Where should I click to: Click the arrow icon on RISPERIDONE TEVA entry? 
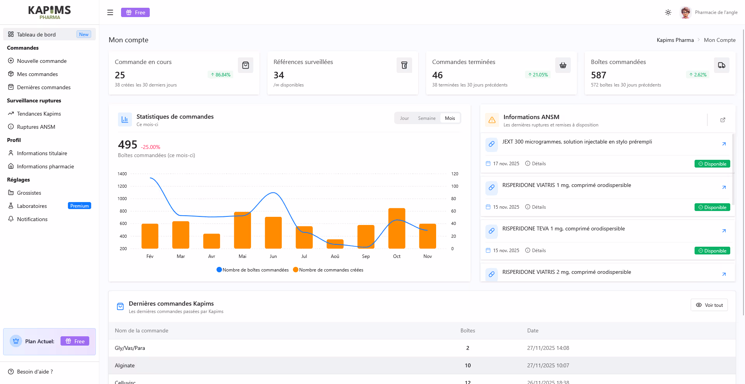[724, 231]
